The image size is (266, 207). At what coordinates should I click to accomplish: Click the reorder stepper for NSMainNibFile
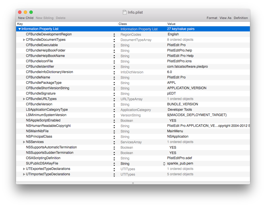click(114, 131)
